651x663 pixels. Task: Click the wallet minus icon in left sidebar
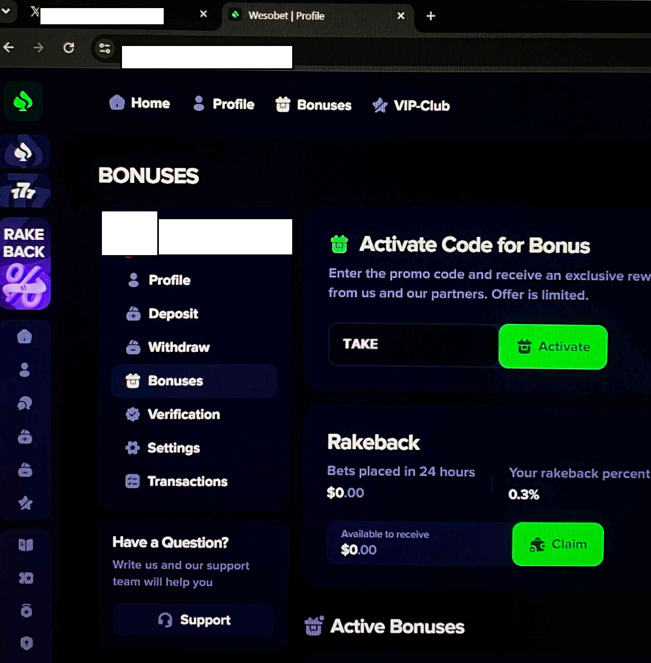[25, 470]
